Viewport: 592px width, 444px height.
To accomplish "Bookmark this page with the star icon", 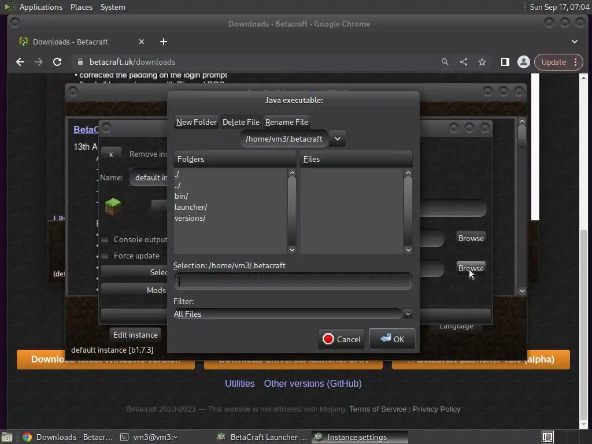I will [482, 62].
